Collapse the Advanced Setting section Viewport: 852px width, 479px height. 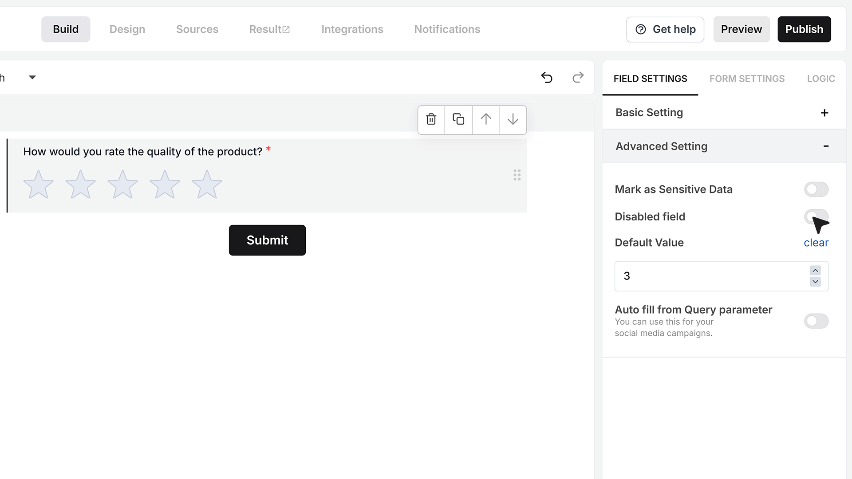(x=724, y=146)
